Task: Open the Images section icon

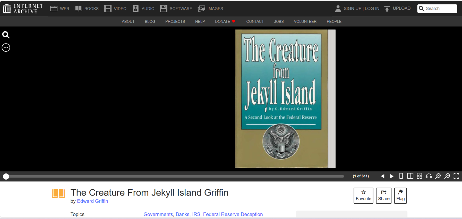Action: point(201,8)
